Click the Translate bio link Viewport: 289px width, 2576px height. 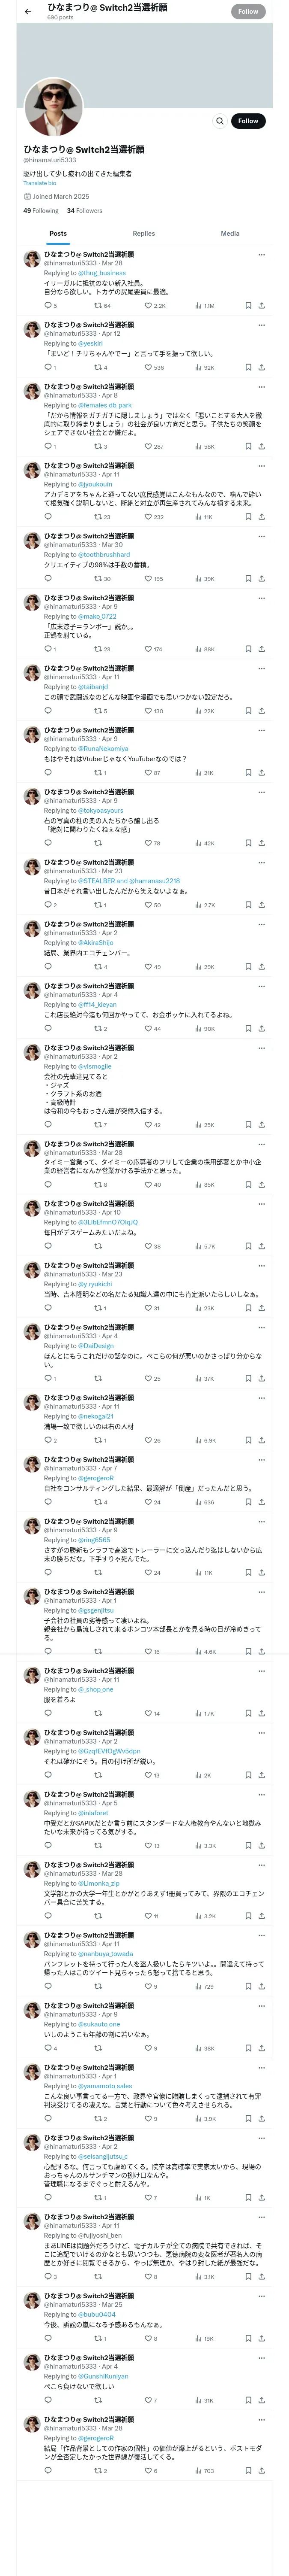(40, 183)
